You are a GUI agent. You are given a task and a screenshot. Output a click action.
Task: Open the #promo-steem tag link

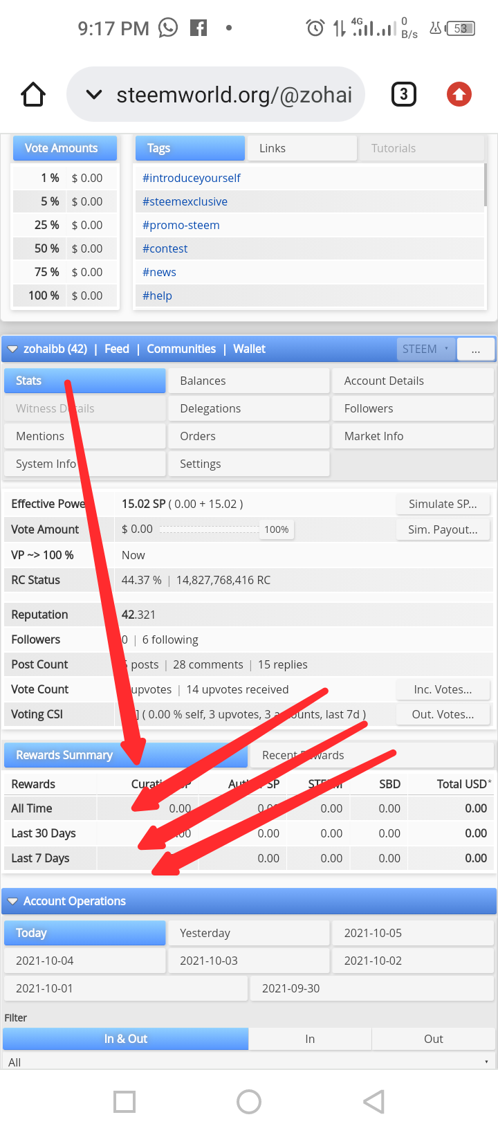coord(181,225)
